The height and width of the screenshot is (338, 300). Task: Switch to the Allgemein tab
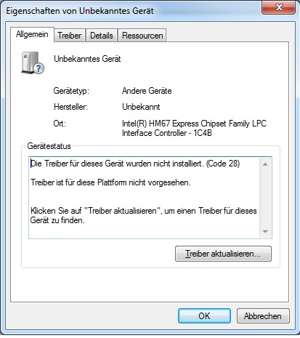pos(32,34)
